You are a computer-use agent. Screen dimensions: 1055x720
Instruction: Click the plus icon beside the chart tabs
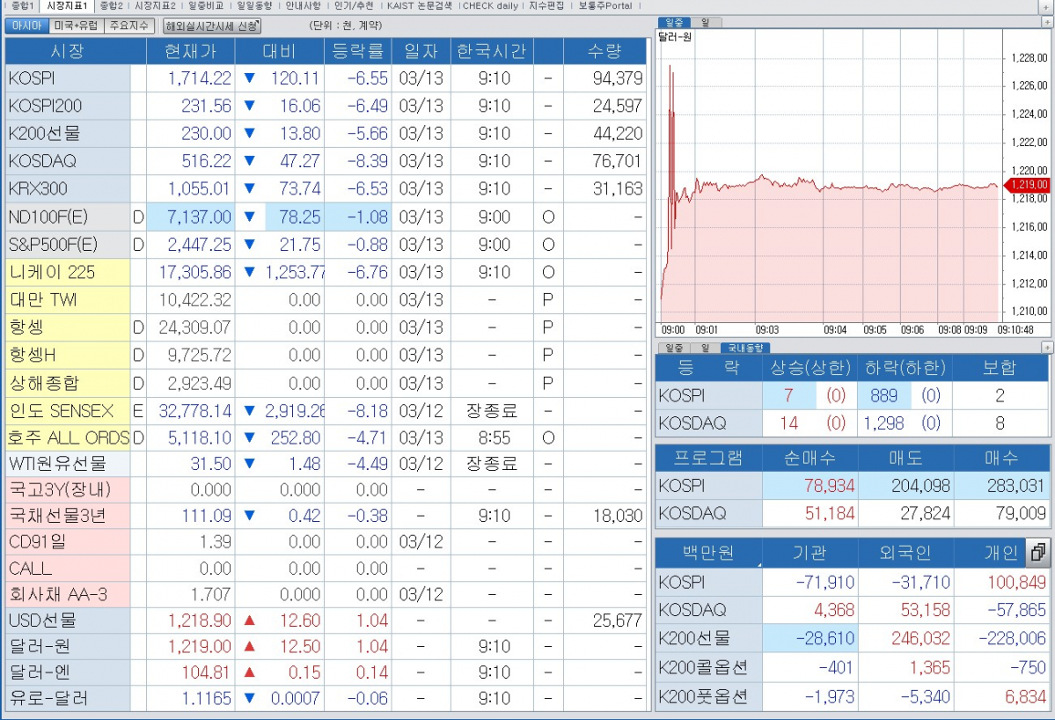(1046, 22)
